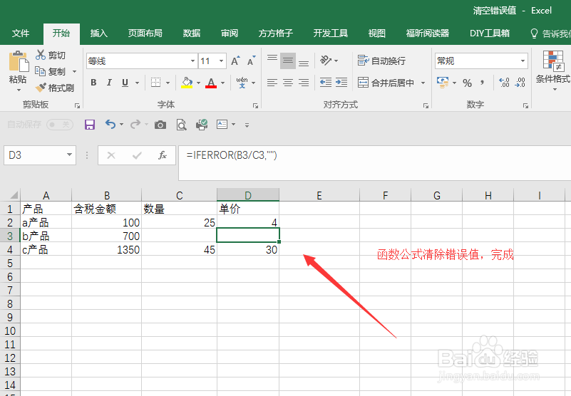Viewport: 571px width, 396px height.
Task: Switch to the 插入 tab
Action: 98,33
